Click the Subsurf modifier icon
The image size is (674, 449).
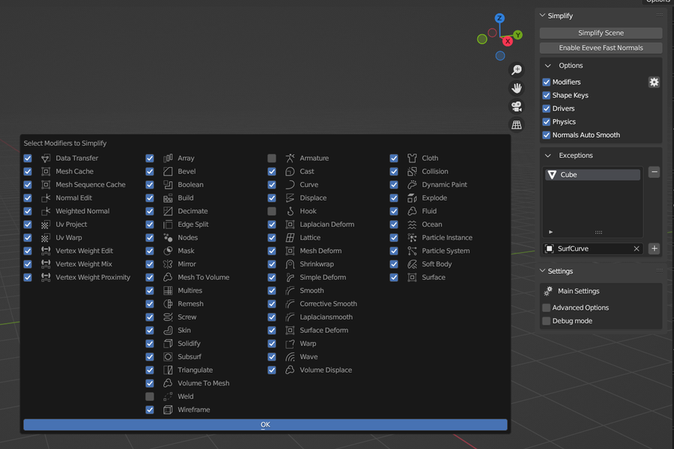point(168,357)
